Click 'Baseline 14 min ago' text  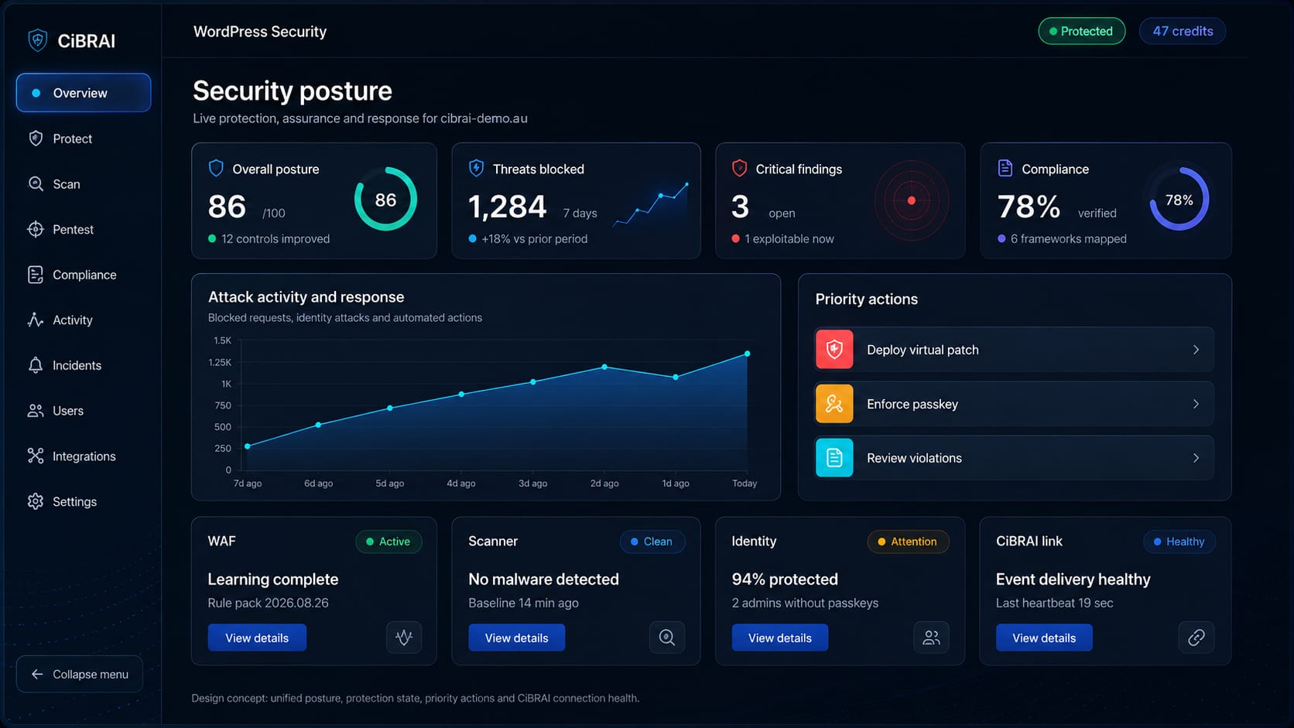[523, 603]
